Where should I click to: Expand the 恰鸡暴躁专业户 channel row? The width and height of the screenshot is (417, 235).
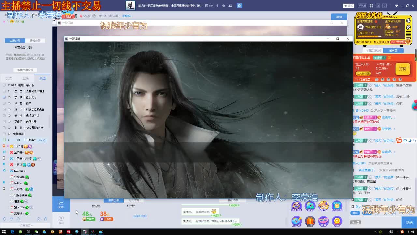tap(24, 128)
